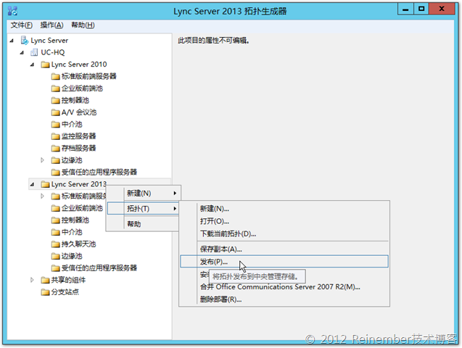Screen dimensions: 462x348
Task: Select 受信任的应用程序服务器 under Lync Server 2010
Action: tap(99, 173)
